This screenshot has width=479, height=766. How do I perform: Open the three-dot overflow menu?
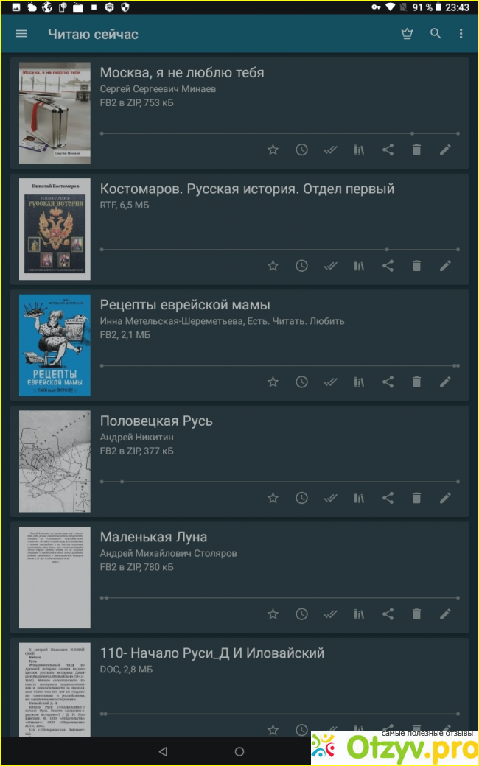[x=461, y=34]
